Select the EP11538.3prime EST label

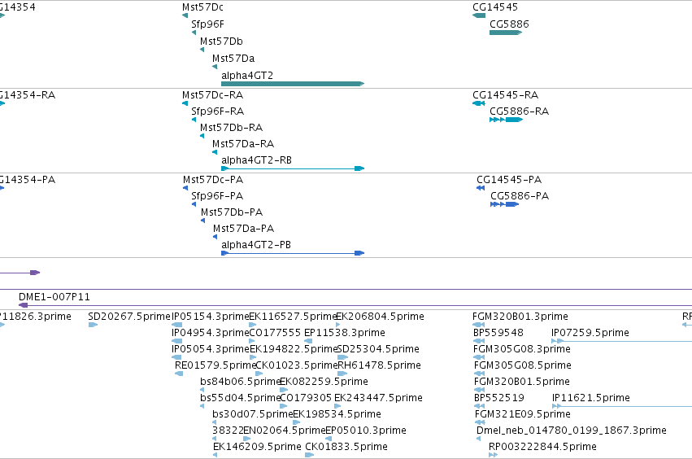click(344, 333)
